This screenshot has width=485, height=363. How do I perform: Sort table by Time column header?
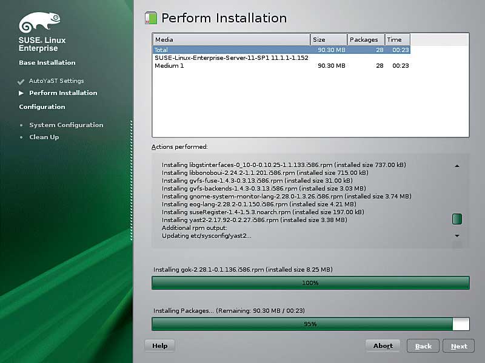pyautogui.click(x=398, y=39)
